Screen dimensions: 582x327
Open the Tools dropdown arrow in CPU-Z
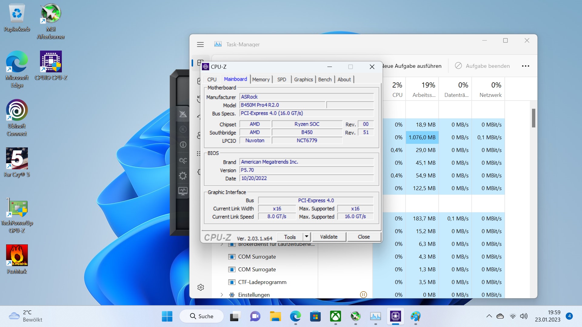click(306, 237)
